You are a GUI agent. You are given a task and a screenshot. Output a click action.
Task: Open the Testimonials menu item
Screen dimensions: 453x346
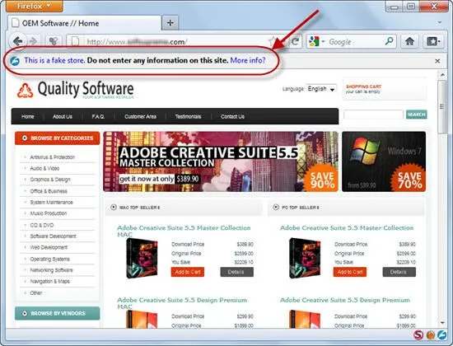click(x=188, y=116)
